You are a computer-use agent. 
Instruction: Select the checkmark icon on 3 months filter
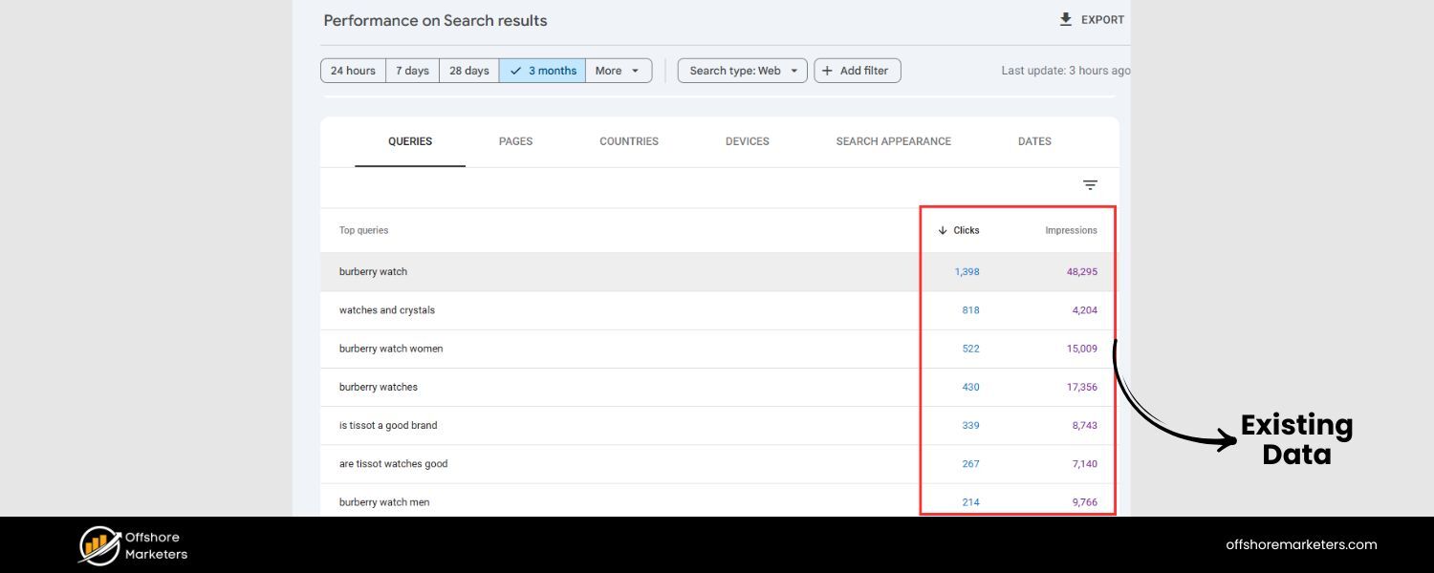[517, 70]
